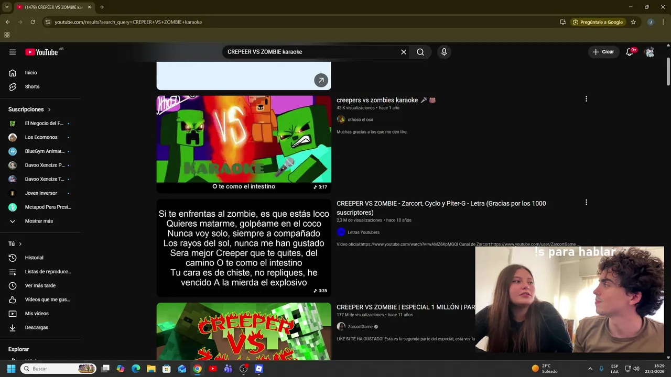Play the Letra lyrics video thumbnail
Screen dimensions: 671x377
(244, 248)
